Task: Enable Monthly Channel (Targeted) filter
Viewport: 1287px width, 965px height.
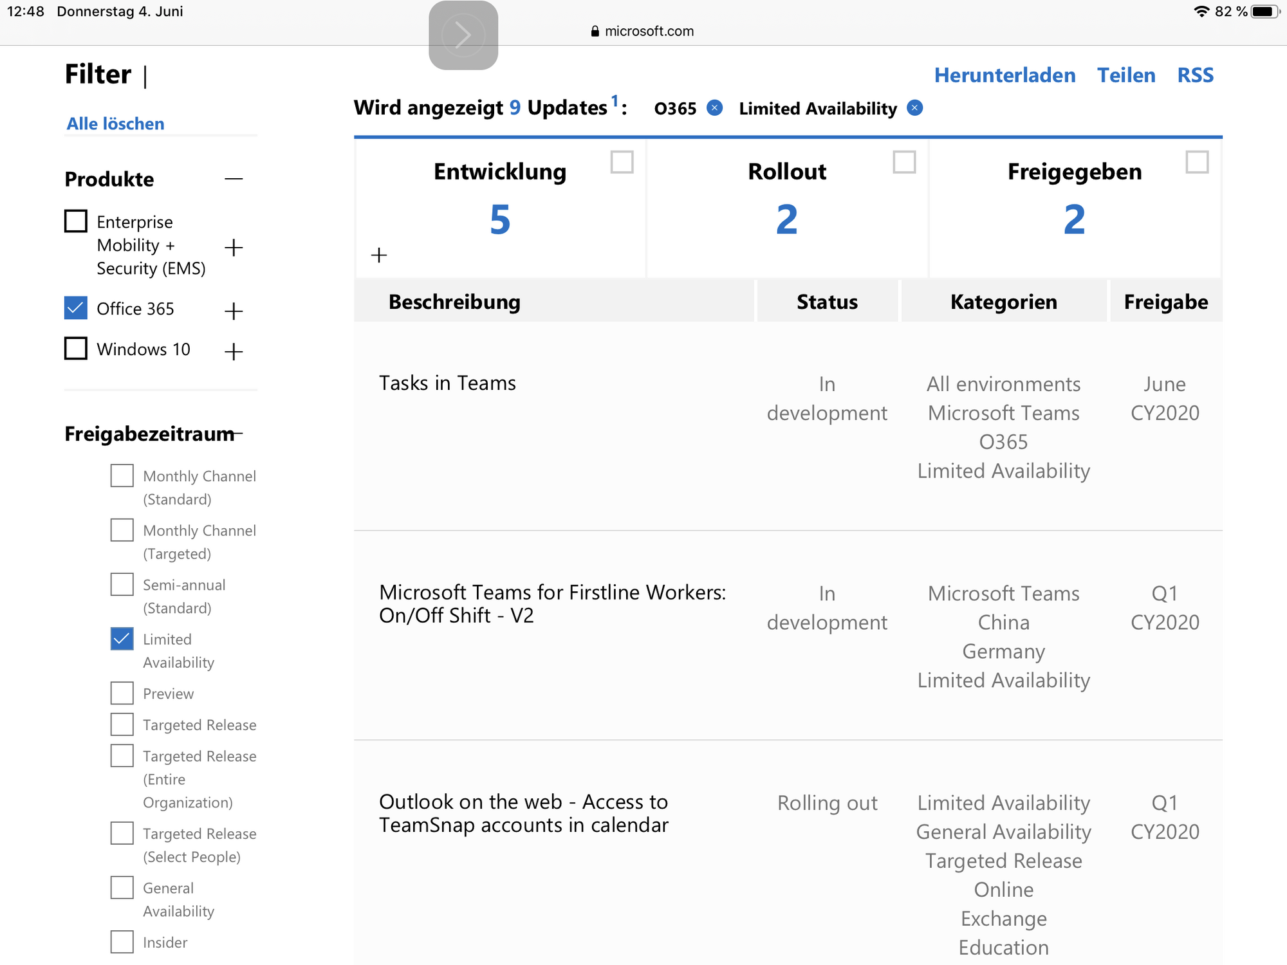Action: (122, 530)
